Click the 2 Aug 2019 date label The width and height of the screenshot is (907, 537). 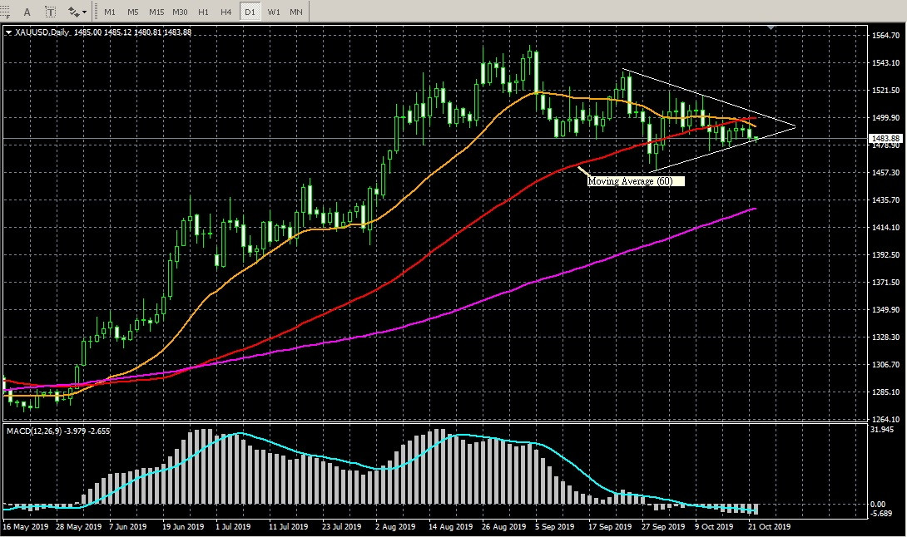click(395, 526)
